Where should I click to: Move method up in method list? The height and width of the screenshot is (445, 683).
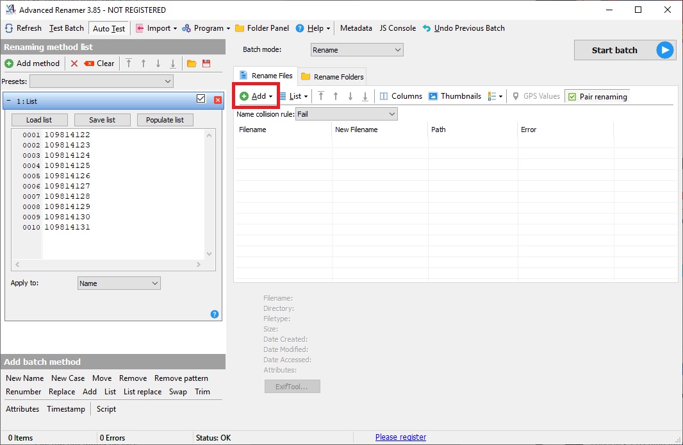pyautogui.click(x=144, y=63)
